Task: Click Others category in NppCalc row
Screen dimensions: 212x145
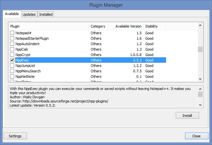Action: 96,49
